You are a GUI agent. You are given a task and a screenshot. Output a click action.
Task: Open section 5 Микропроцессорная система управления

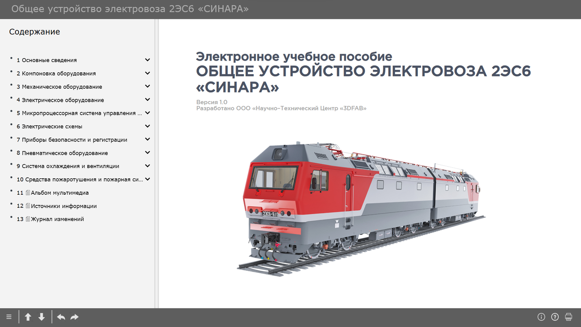pyautogui.click(x=79, y=113)
